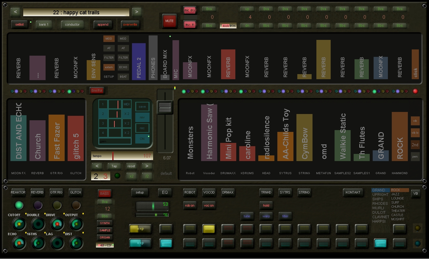Turn the CUTOFF knob

(19, 224)
